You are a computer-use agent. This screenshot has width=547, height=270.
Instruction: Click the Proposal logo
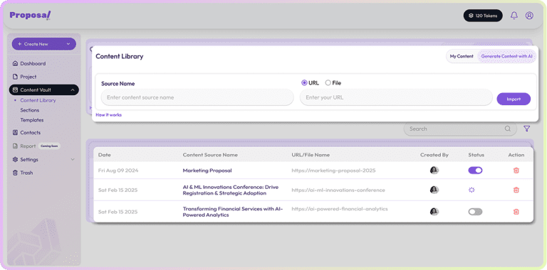30,16
